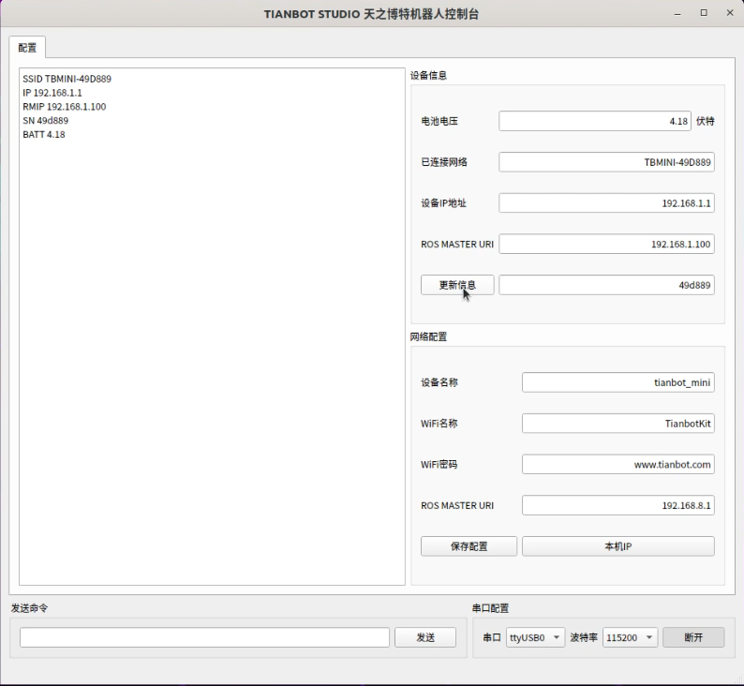Edit the 设备名称 tianbot_mini field

tap(618, 382)
